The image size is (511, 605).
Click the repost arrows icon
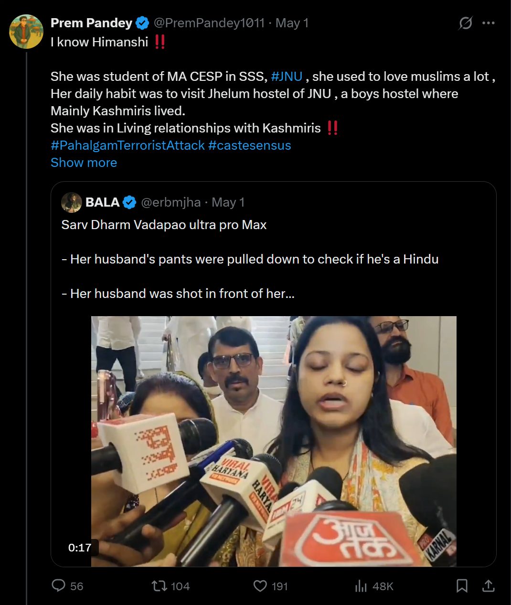tap(159, 586)
